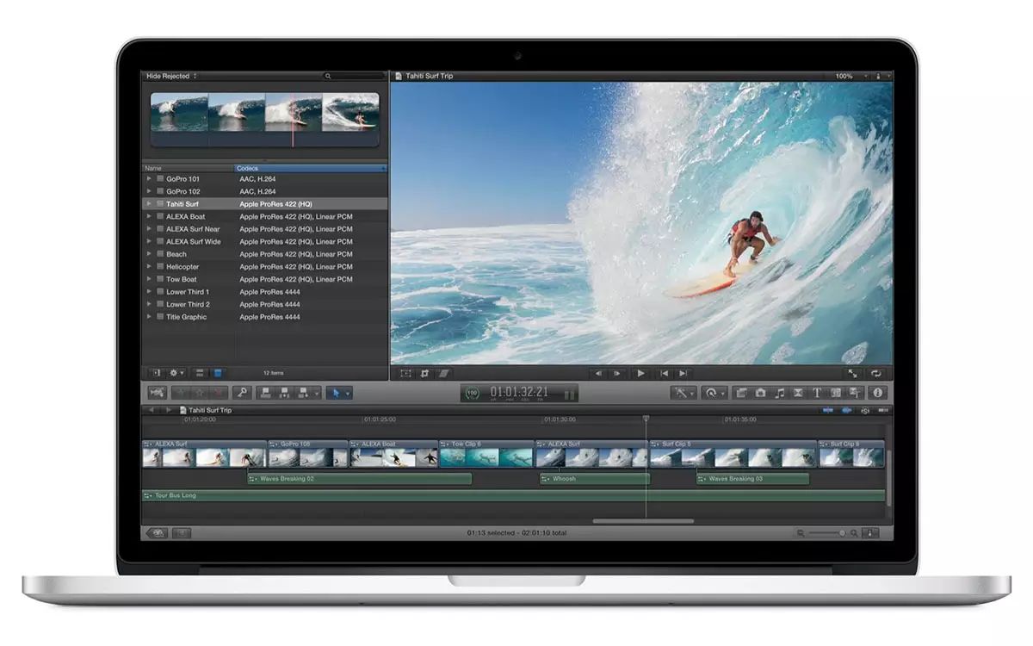Toggle loop playback in the viewer
This screenshot has width=1033, height=646.
click(x=875, y=374)
